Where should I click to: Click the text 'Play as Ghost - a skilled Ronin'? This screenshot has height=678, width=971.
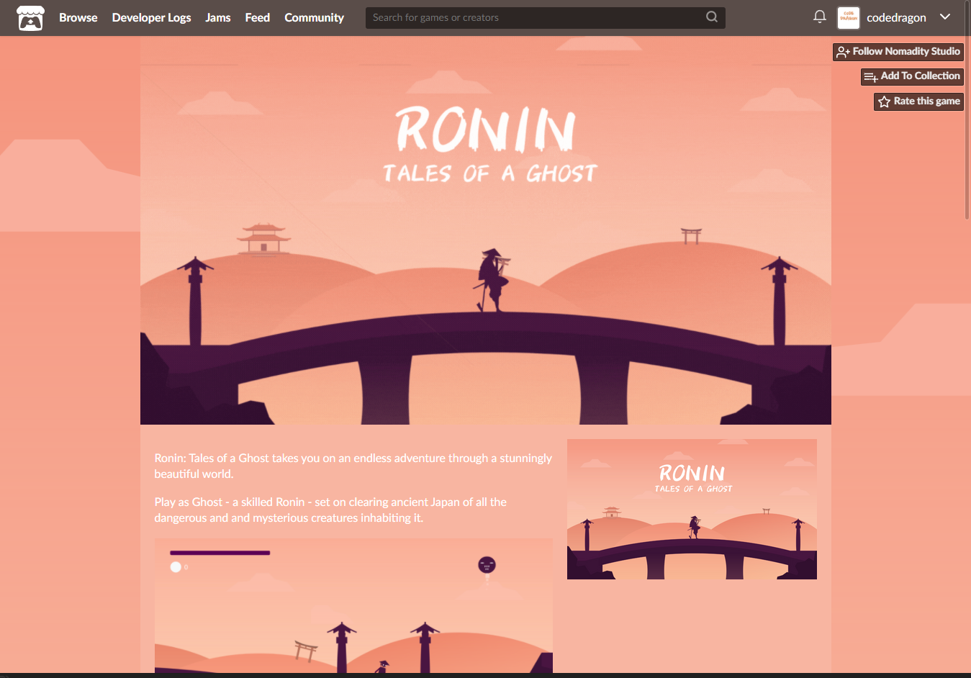pyautogui.click(x=230, y=502)
